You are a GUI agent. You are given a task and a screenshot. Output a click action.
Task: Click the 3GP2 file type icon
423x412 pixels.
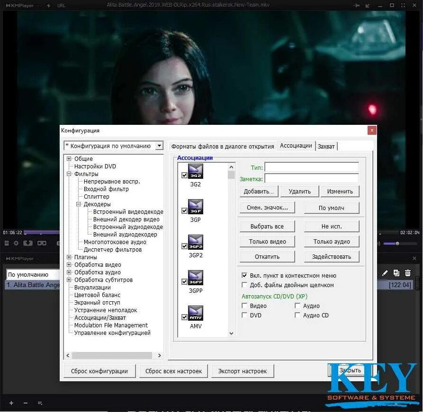click(x=195, y=242)
